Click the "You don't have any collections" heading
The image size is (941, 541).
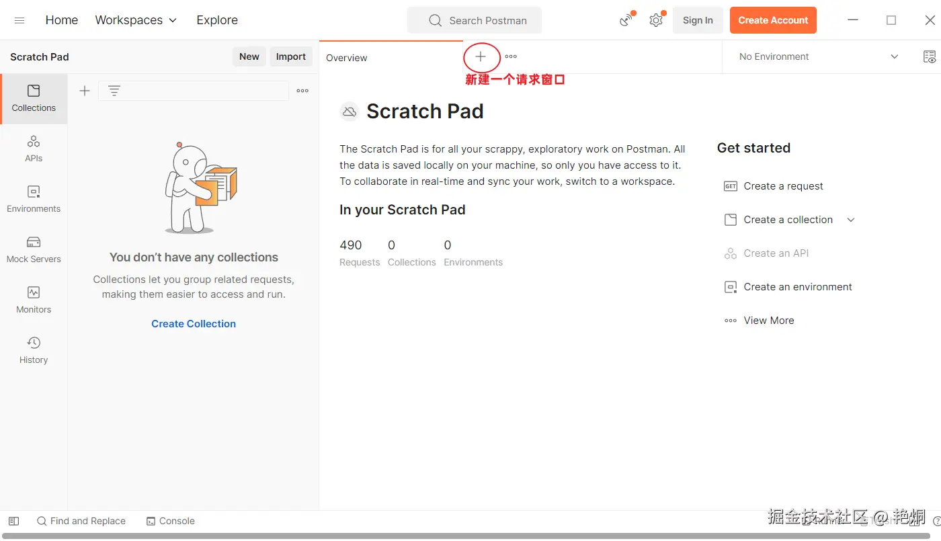[x=194, y=257]
